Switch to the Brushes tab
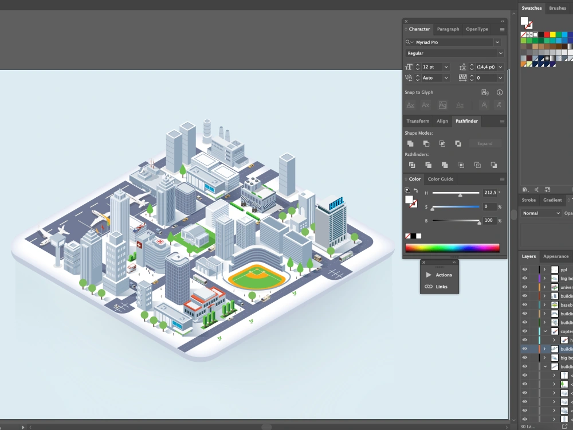573x430 pixels. coord(558,8)
